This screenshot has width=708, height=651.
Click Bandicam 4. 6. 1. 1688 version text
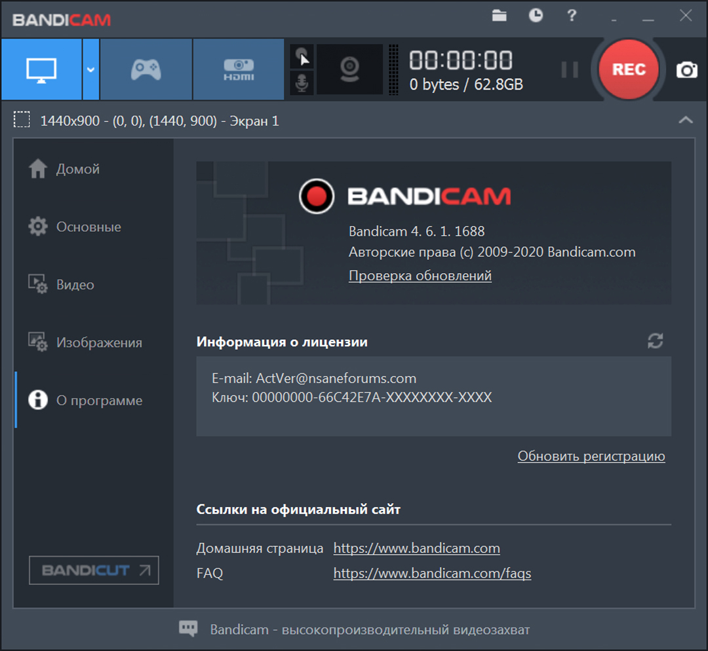(x=416, y=231)
